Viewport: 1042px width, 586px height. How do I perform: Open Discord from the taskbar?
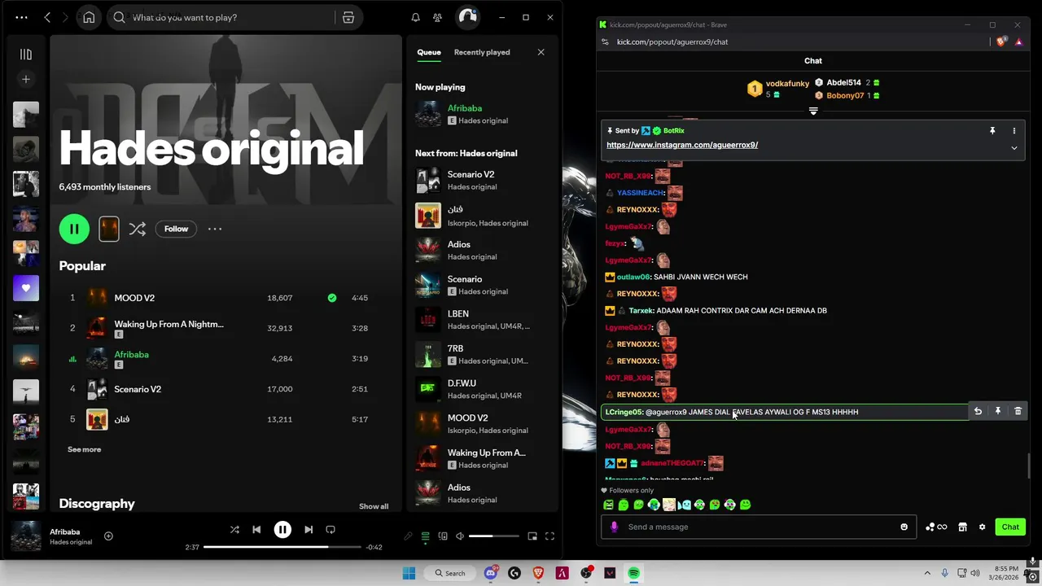[x=491, y=573]
